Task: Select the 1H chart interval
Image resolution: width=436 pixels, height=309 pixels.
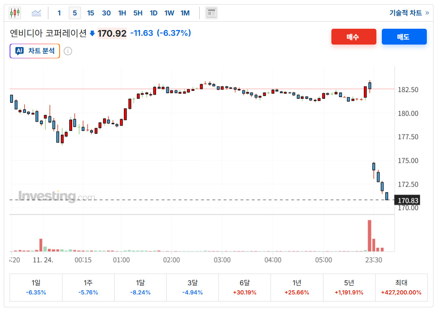Action: click(122, 13)
